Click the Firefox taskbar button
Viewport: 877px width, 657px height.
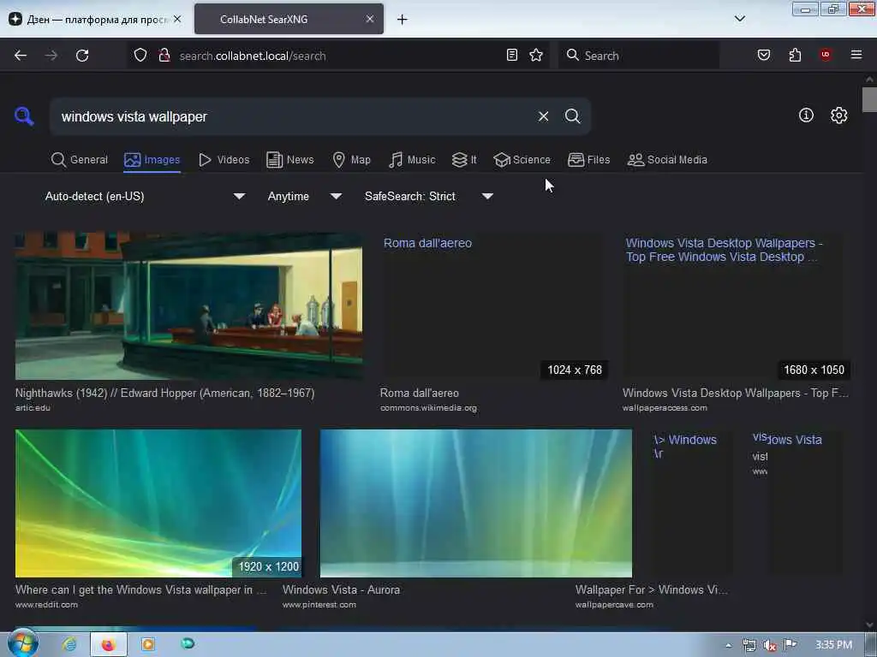(109, 644)
